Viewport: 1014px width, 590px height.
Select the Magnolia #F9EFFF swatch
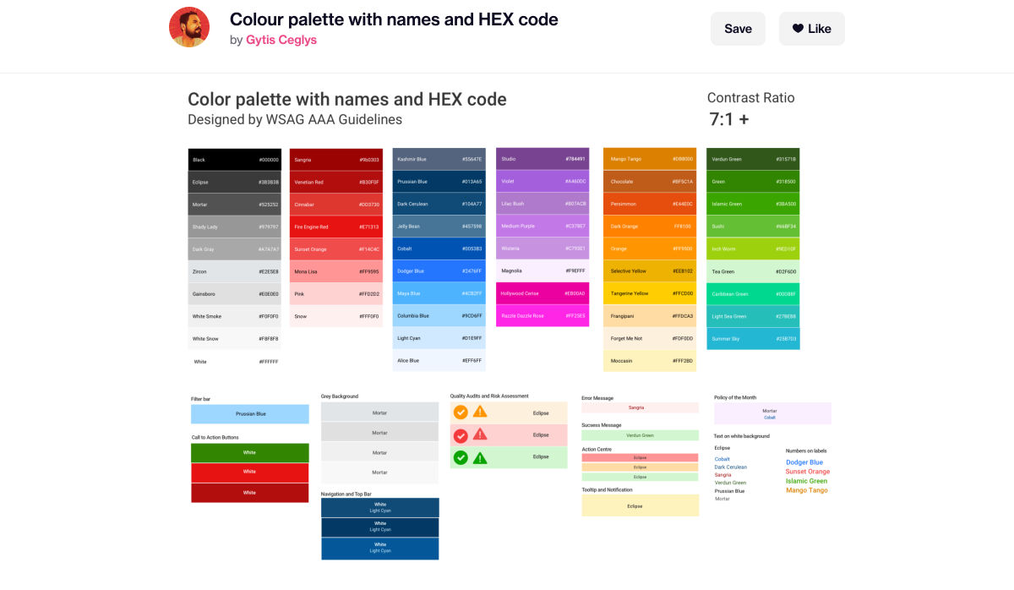tap(542, 270)
